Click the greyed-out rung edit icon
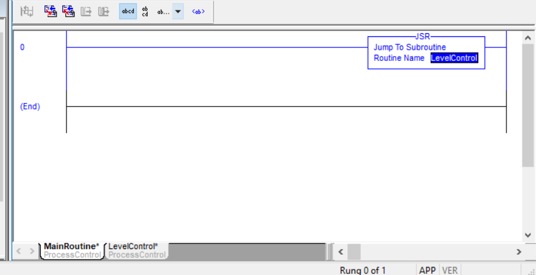 coord(26,11)
